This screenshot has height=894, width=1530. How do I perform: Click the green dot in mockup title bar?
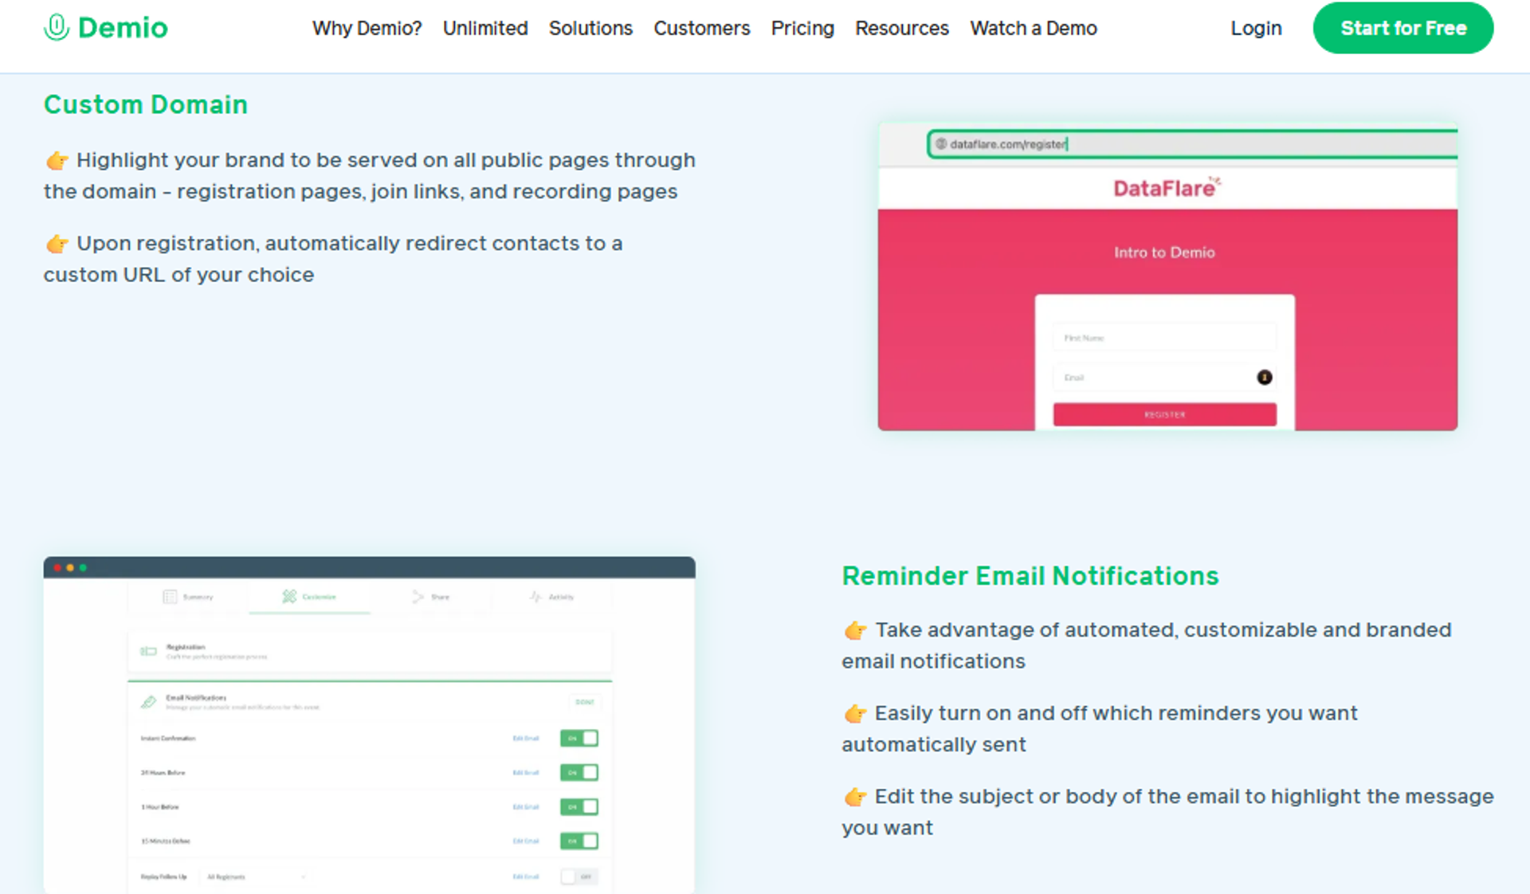coord(83,568)
